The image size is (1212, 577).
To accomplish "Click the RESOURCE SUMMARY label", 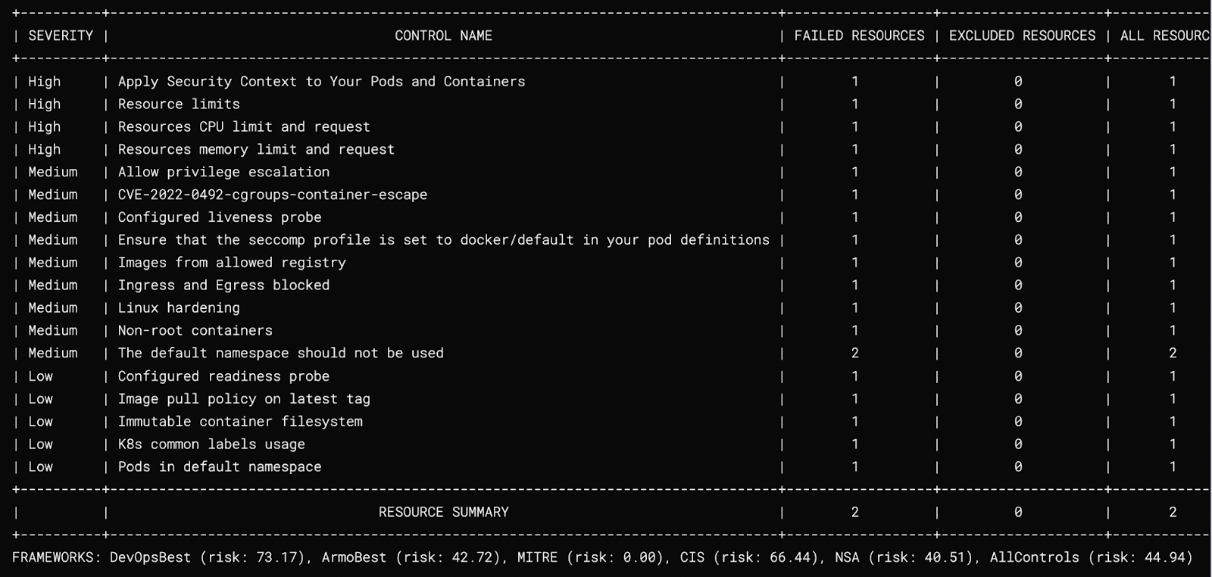I will click(443, 512).
